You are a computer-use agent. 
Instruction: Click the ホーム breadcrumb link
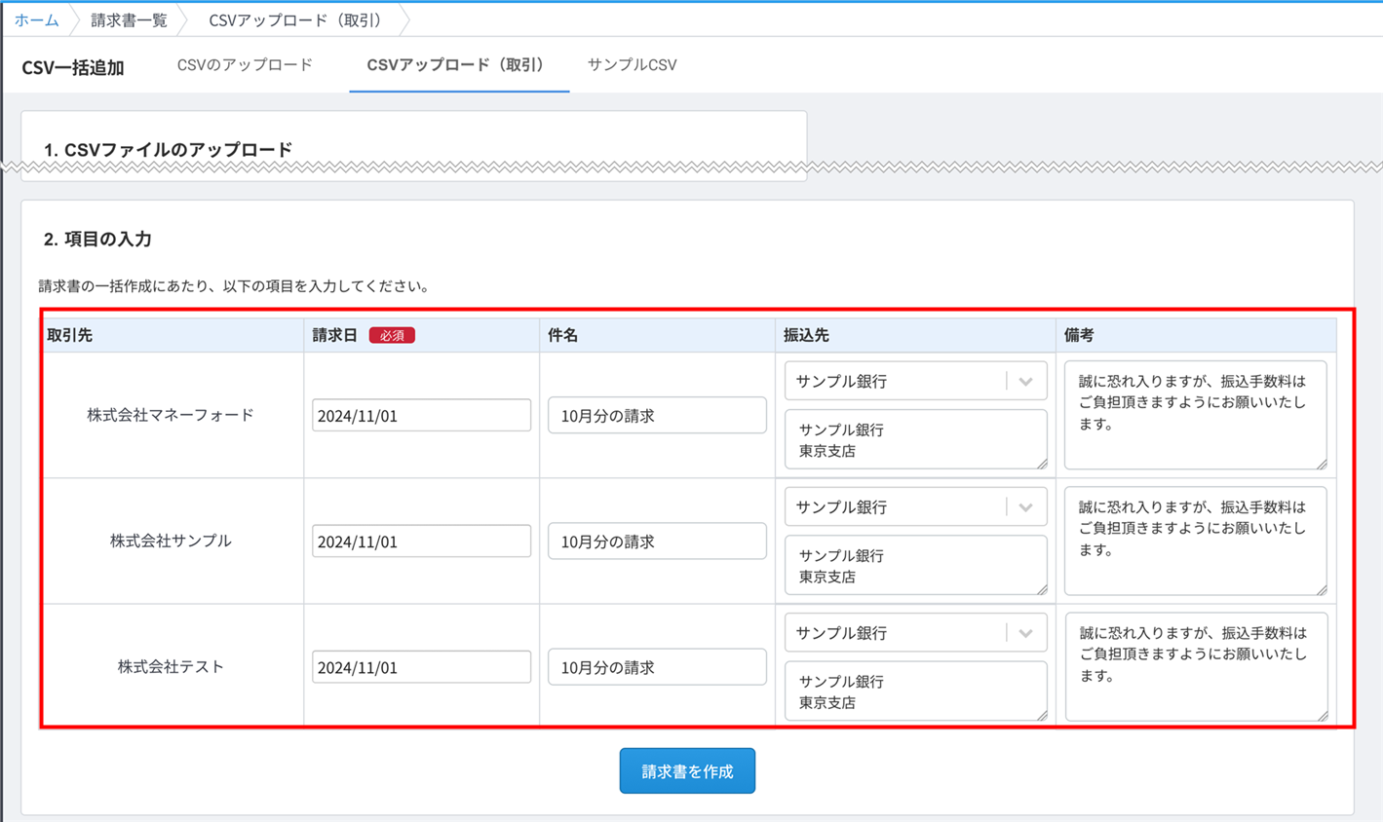point(37,20)
